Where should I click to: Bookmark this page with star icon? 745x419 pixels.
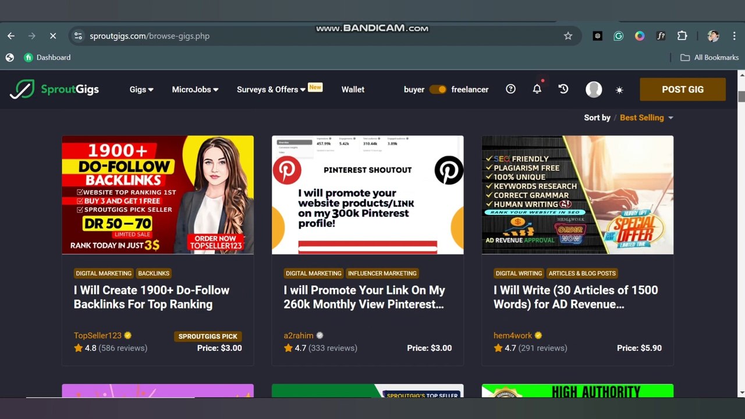click(568, 36)
